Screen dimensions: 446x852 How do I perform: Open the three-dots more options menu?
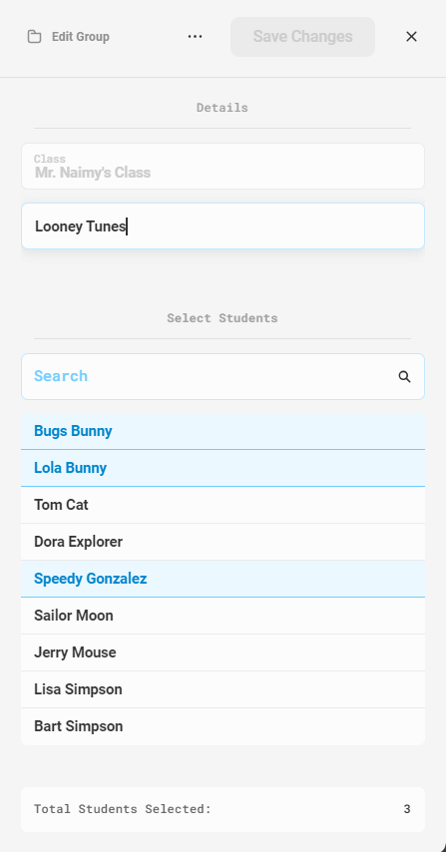(x=195, y=36)
